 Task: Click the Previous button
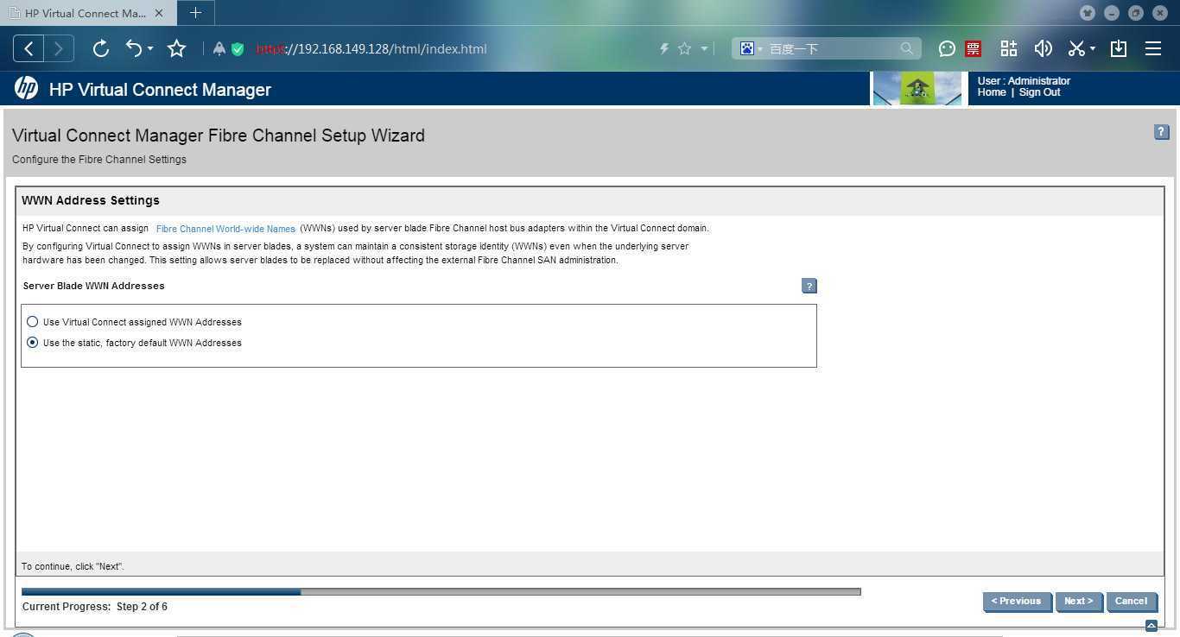click(1016, 602)
